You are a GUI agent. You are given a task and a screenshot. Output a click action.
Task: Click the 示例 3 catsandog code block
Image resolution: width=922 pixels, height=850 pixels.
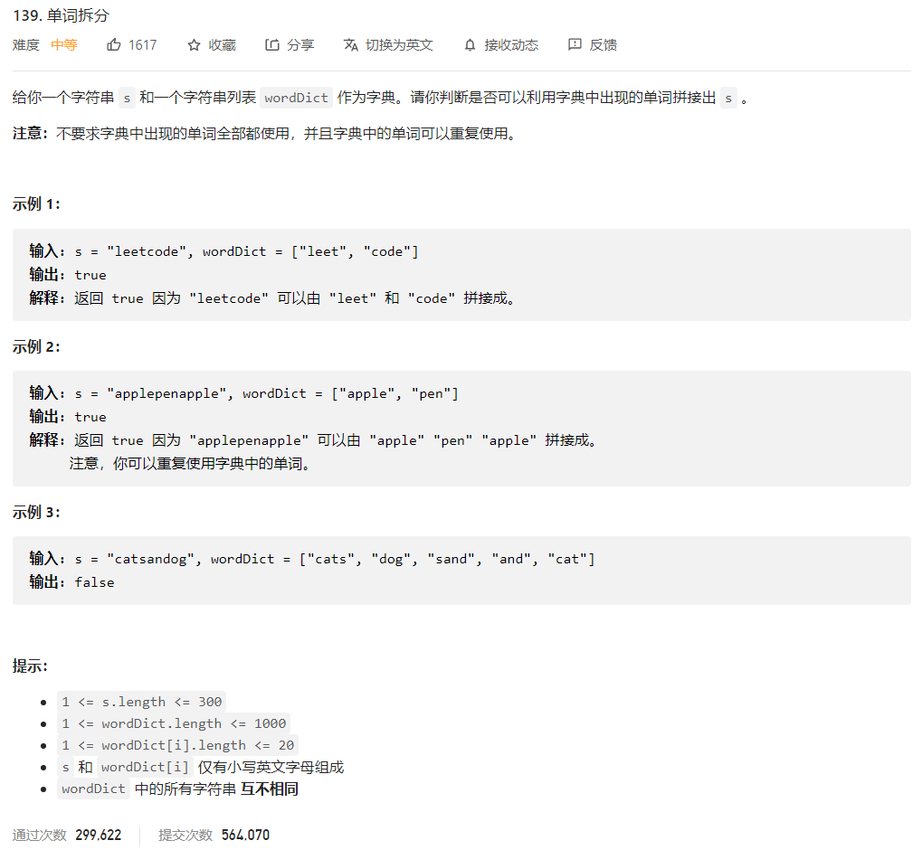[461, 571]
